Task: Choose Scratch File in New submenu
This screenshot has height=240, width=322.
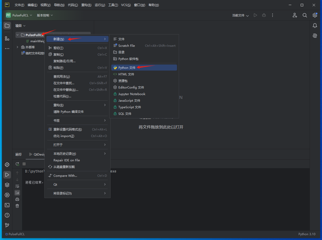Action: tap(144, 46)
